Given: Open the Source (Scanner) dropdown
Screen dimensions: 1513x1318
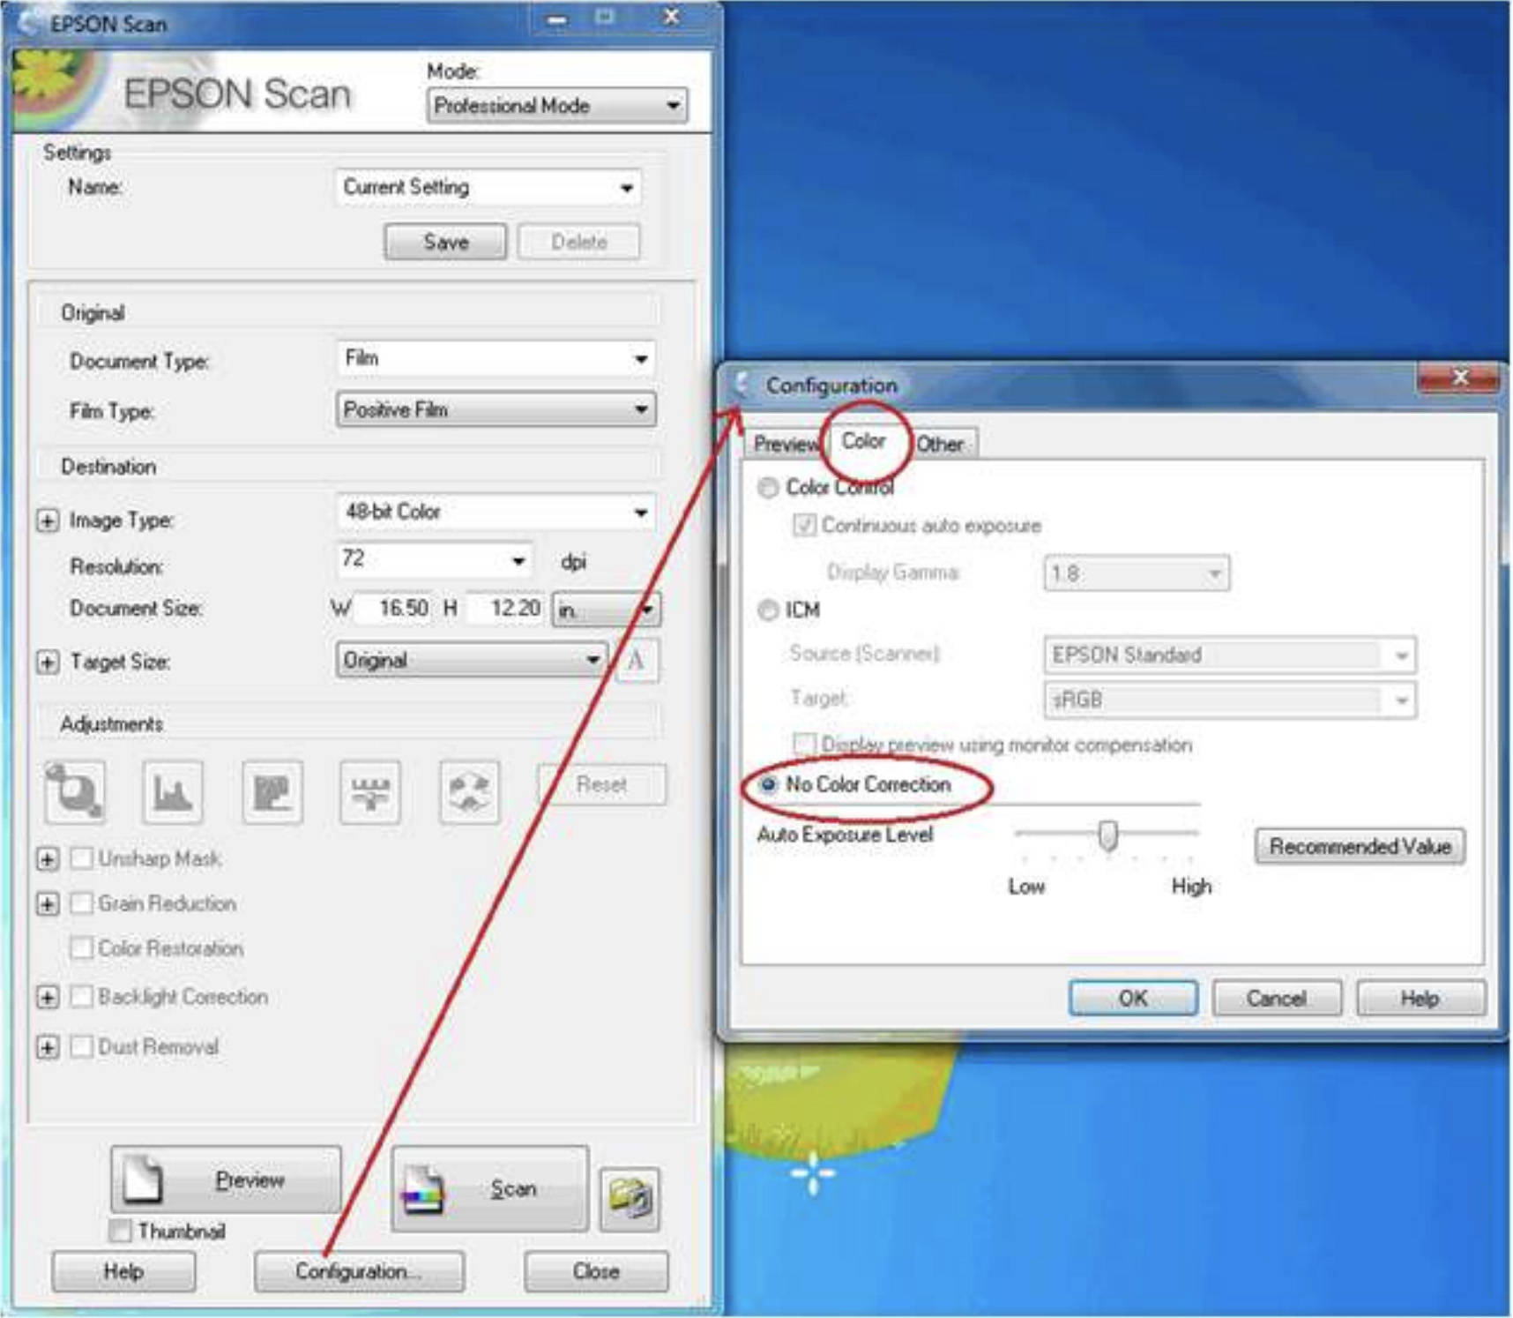Looking at the screenshot, I should (1230, 655).
